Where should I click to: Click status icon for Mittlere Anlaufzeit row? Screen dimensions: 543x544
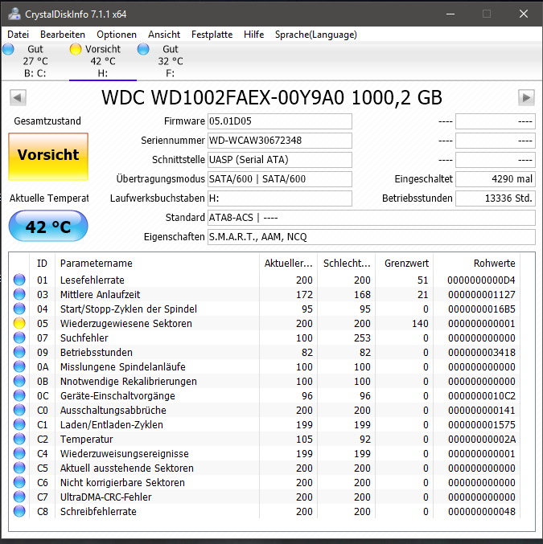(19, 294)
